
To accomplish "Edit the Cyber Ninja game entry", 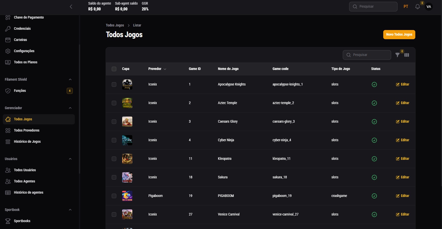I will click(403, 140).
